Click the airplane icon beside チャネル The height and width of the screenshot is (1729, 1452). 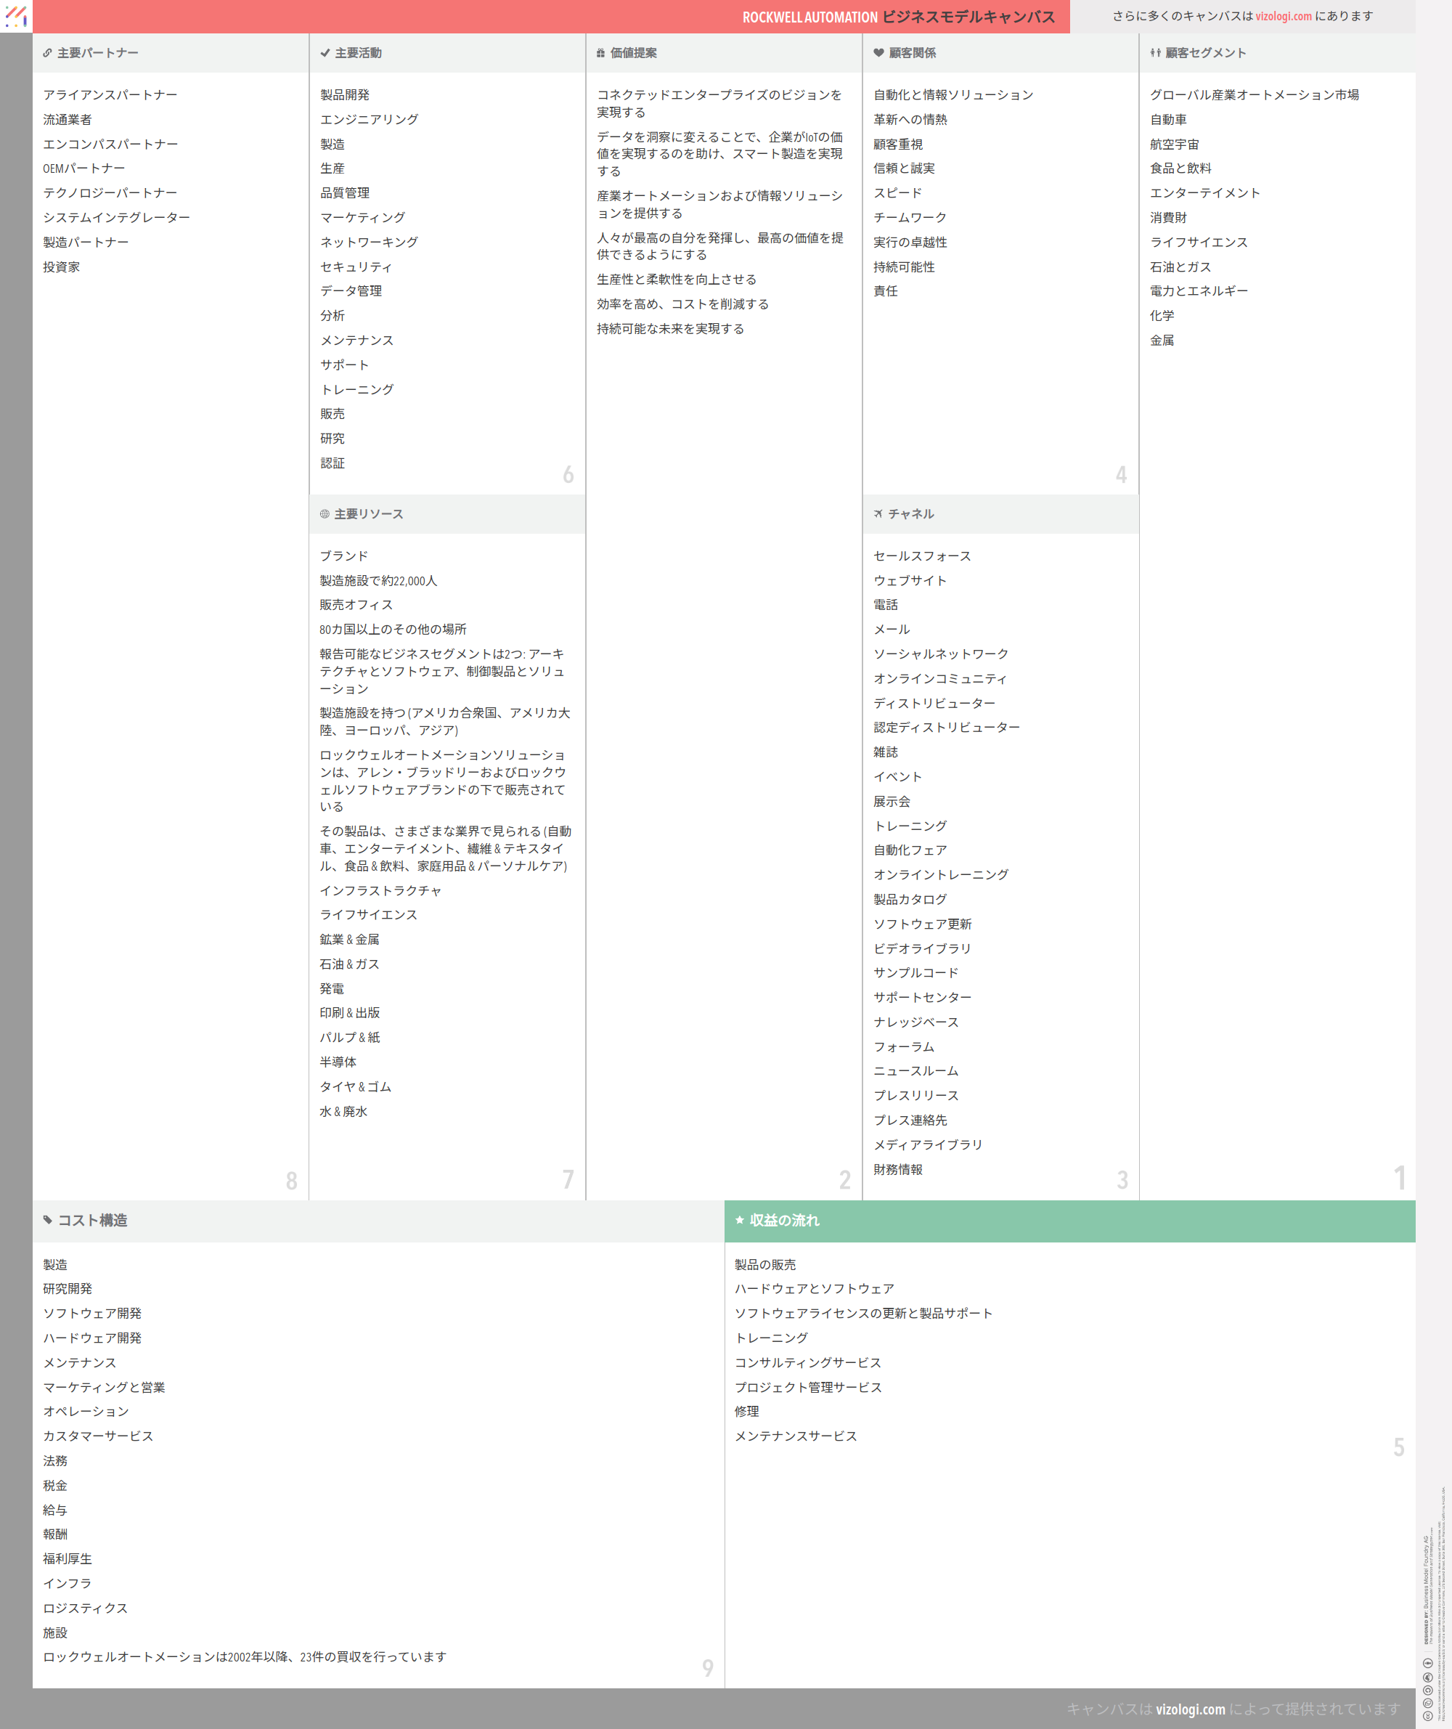point(878,513)
